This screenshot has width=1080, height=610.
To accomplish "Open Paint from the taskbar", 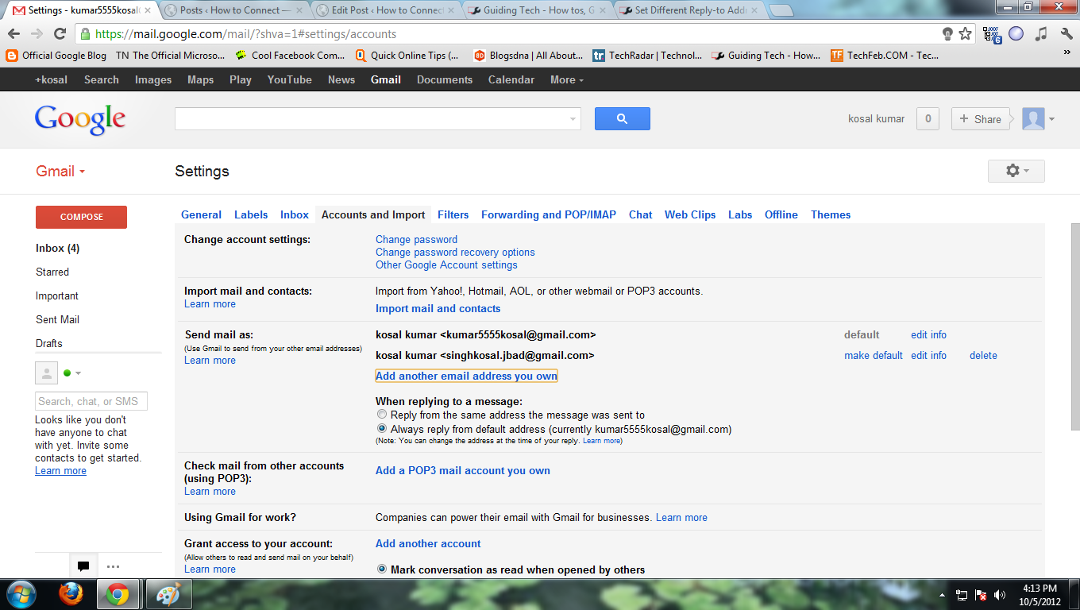I will click(x=168, y=594).
